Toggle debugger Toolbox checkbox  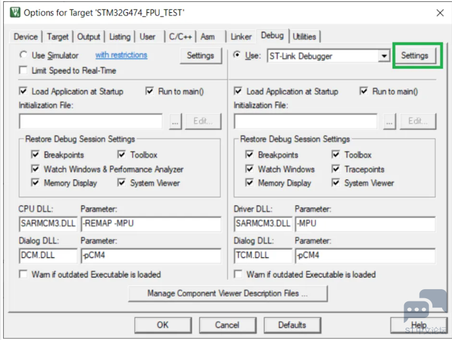click(336, 154)
